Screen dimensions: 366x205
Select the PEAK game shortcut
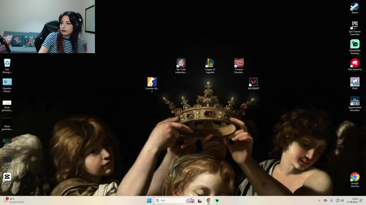click(355, 83)
